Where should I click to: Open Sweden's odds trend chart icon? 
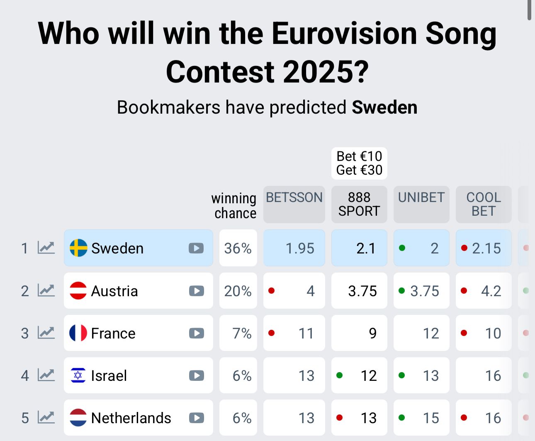pyautogui.click(x=46, y=248)
